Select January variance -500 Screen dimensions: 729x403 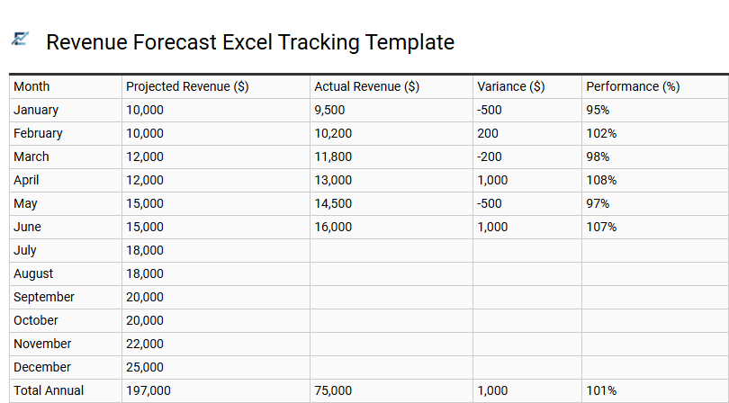tap(490, 110)
